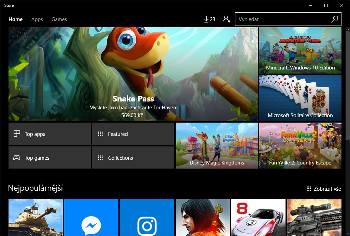Screen dimensions: 350x236
Task: Click the Snake Pass price 569,00 Kč
Action: coord(132,115)
